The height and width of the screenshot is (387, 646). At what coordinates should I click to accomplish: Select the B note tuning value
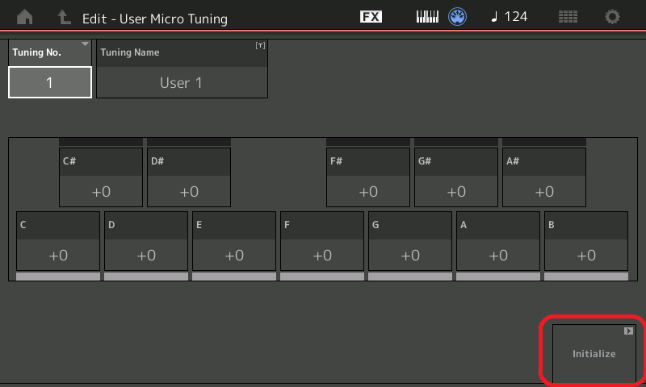pos(586,255)
